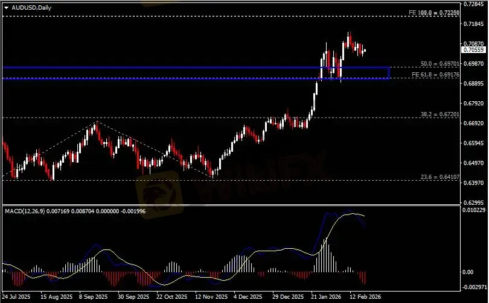Viewport: 489px width, 303px height.
Task: Click the top FE level label 0.72250
Action: 434,13
